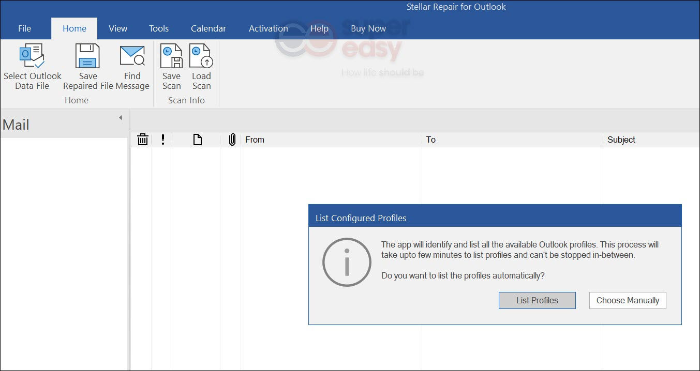
Task: Click the List Configured Profiles dialog title
Action: pos(361,218)
